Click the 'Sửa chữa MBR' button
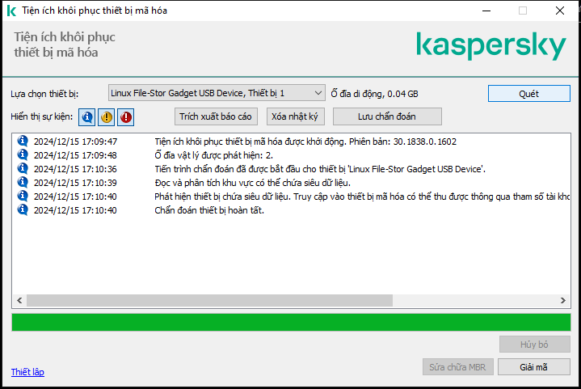The width and height of the screenshot is (581, 389). tap(457, 367)
